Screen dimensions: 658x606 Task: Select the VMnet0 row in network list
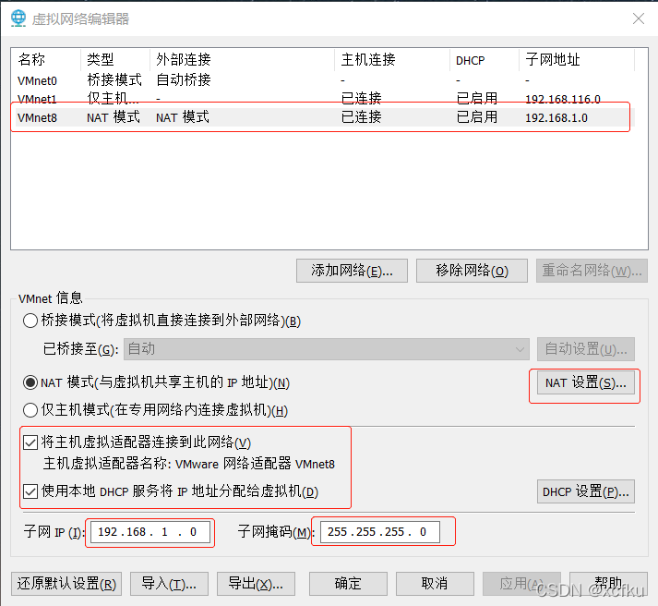pyautogui.click(x=323, y=79)
